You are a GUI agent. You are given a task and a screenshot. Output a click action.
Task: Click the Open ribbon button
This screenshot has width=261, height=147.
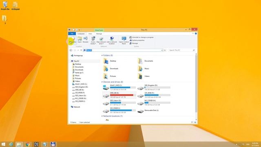tap(80, 40)
